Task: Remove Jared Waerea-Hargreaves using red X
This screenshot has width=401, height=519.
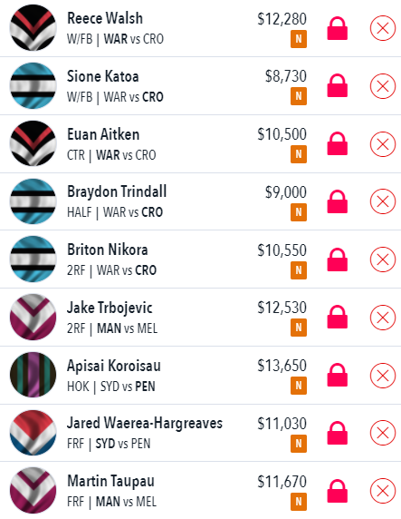Action: 383,433
